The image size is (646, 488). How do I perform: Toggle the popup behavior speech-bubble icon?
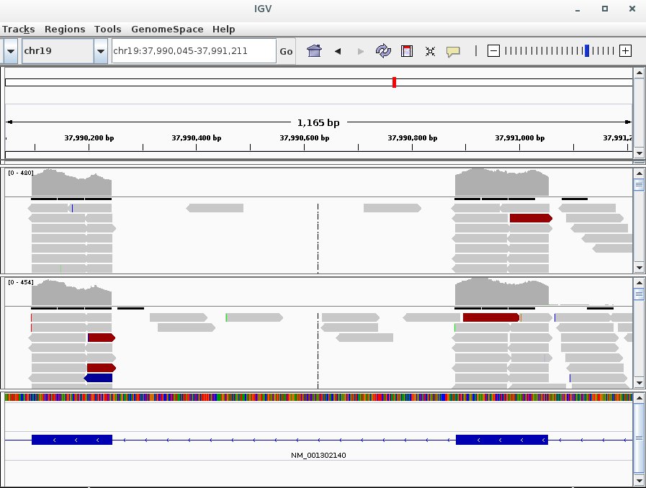(453, 51)
